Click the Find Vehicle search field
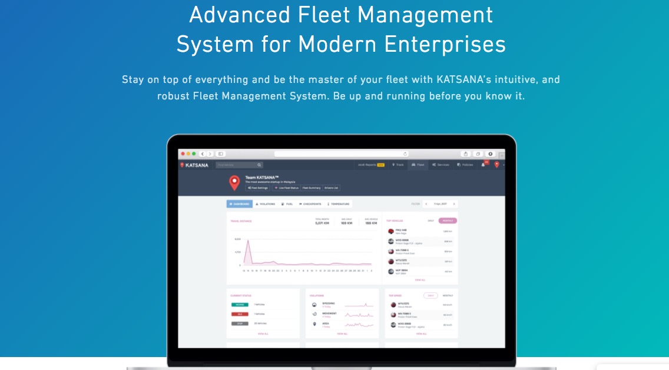The height and width of the screenshot is (370, 669). pos(239,165)
